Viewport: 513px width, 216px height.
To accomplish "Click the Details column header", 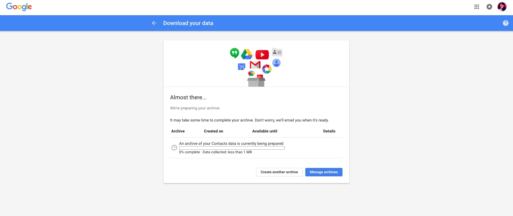I will pyautogui.click(x=329, y=131).
